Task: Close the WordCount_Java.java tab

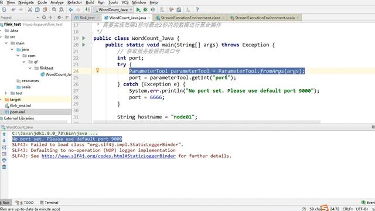Action: 149,18
